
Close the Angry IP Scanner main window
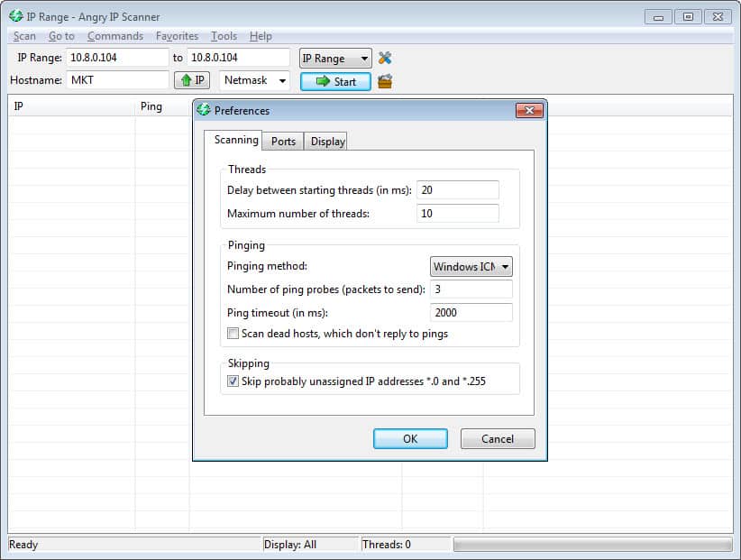(x=718, y=17)
